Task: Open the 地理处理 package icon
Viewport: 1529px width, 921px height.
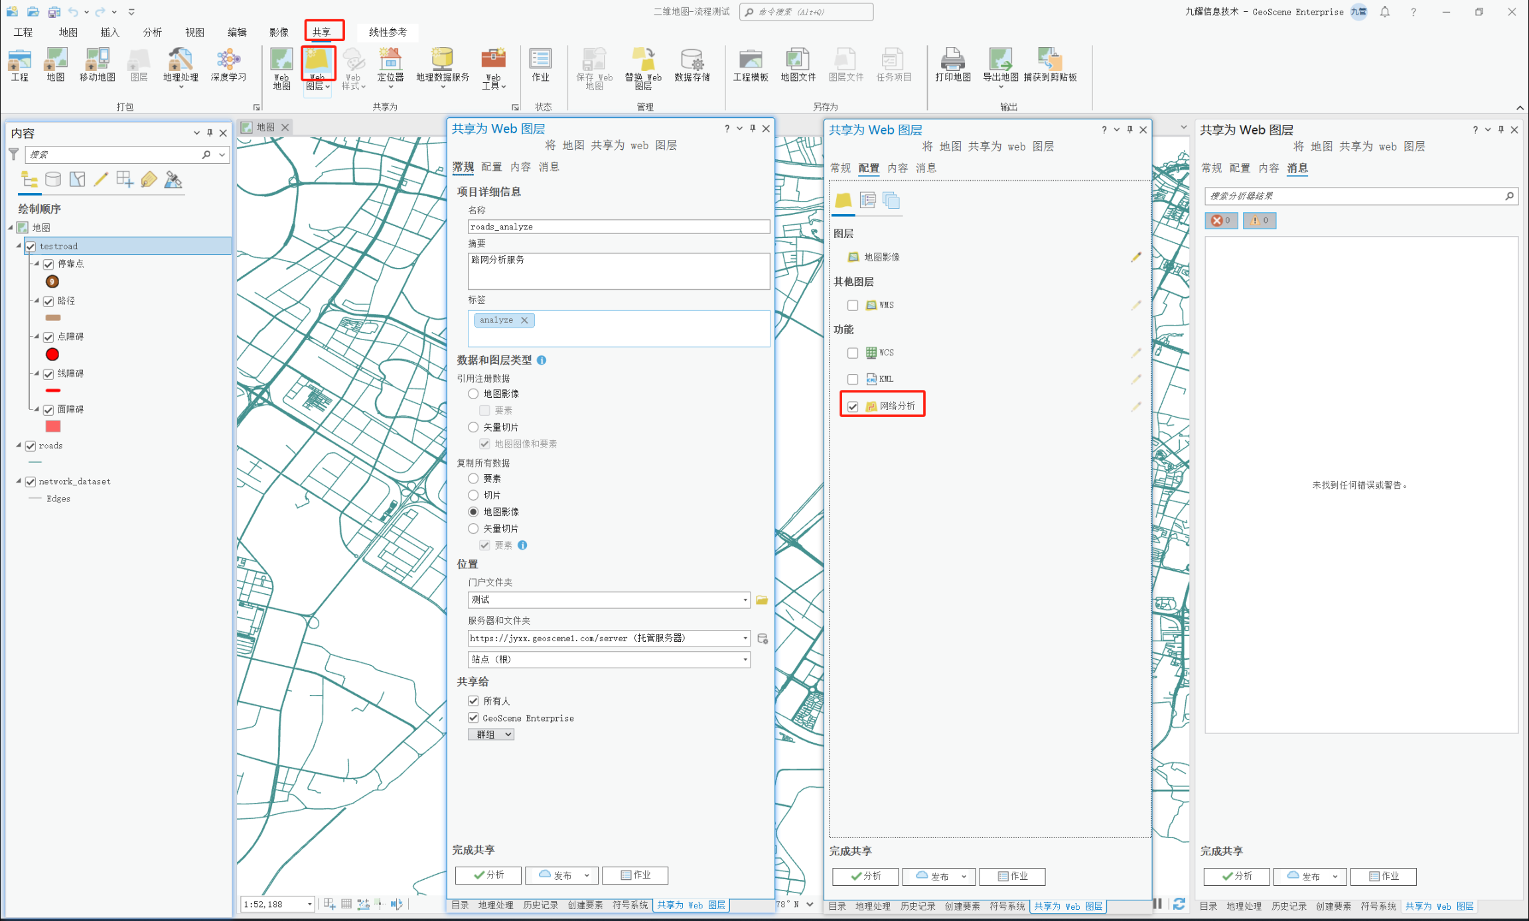Action: coord(181,68)
